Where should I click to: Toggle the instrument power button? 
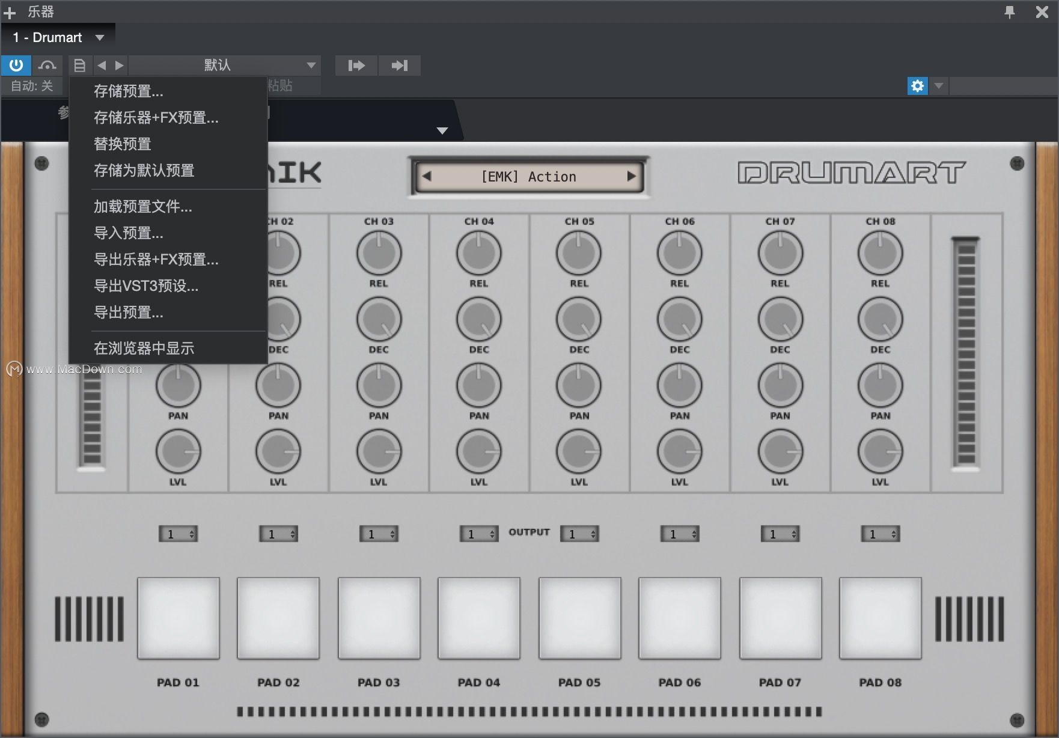tap(16, 65)
